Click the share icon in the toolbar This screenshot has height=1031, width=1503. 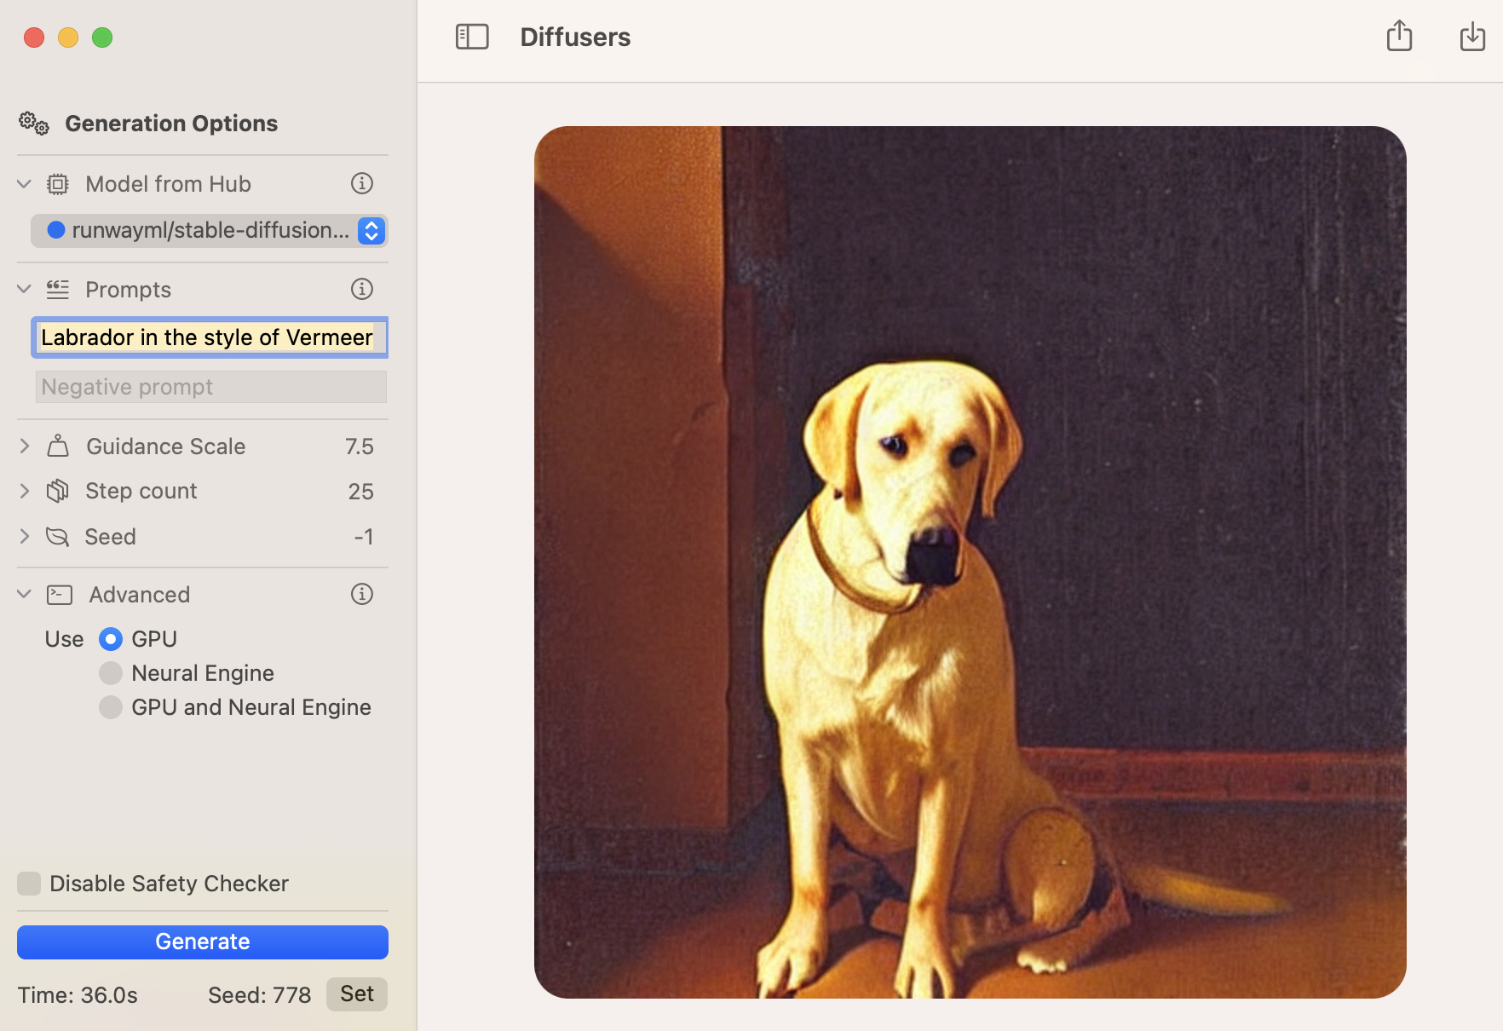coord(1398,36)
